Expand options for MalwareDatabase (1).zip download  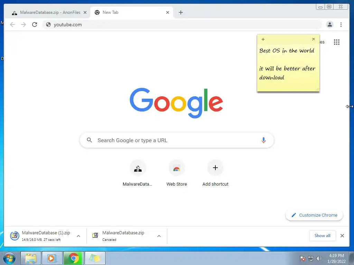(x=78, y=236)
